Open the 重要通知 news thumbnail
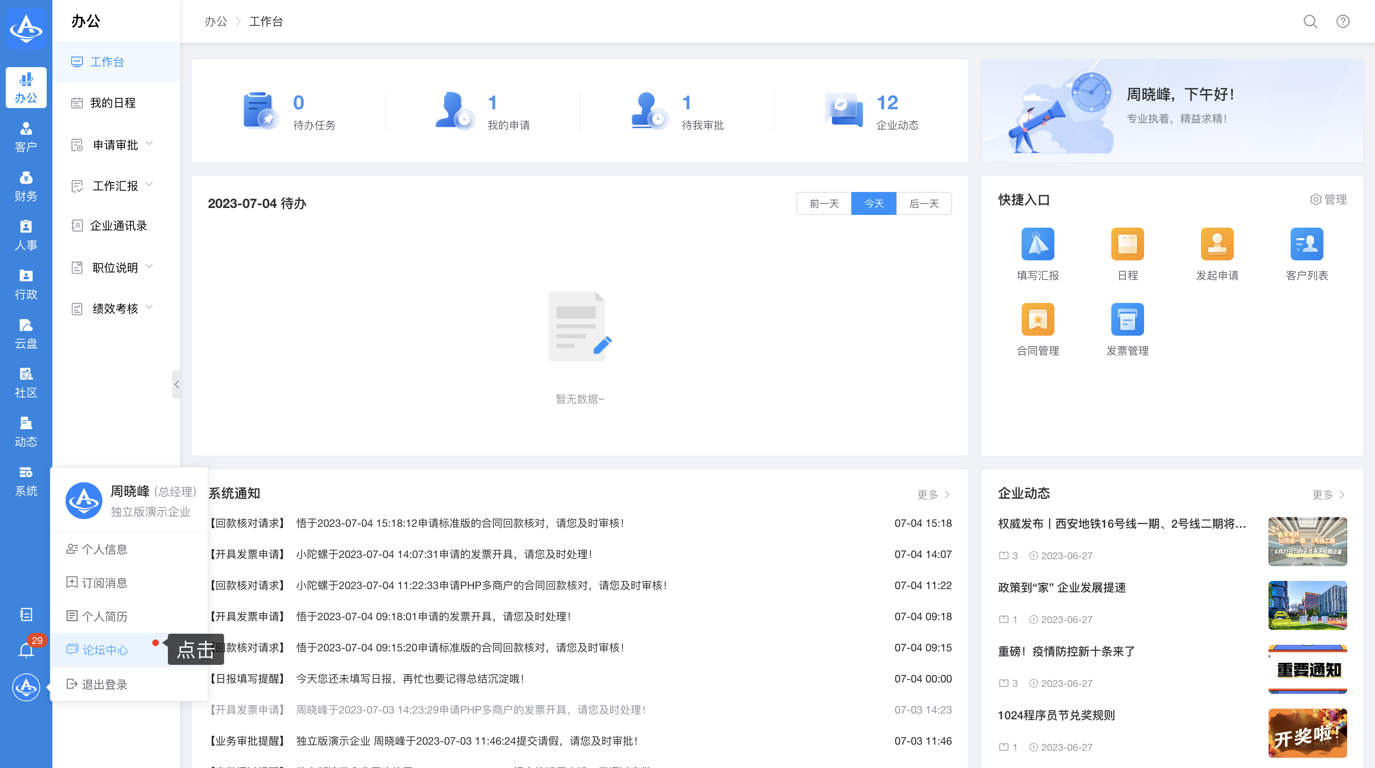Screen dimensions: 1375x768 1307,669
